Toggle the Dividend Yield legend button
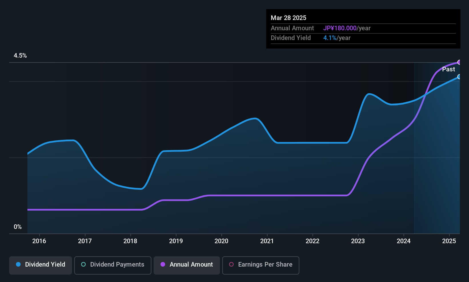Image resolution: width=469 pixels, height=282 pixels. point(41,265)
